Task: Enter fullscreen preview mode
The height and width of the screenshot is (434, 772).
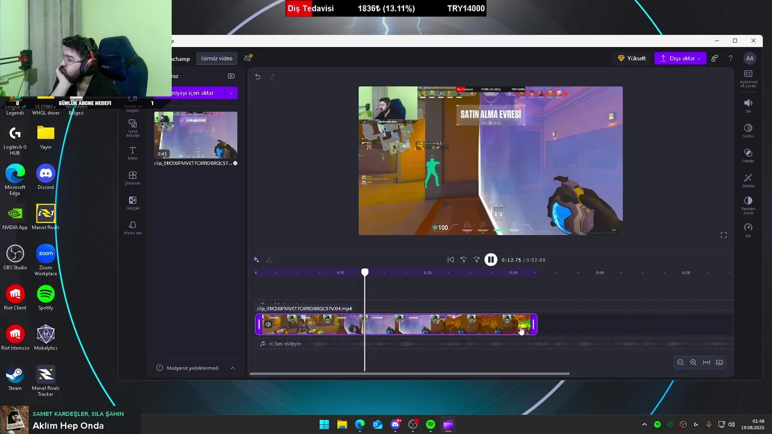Action: 724,235
